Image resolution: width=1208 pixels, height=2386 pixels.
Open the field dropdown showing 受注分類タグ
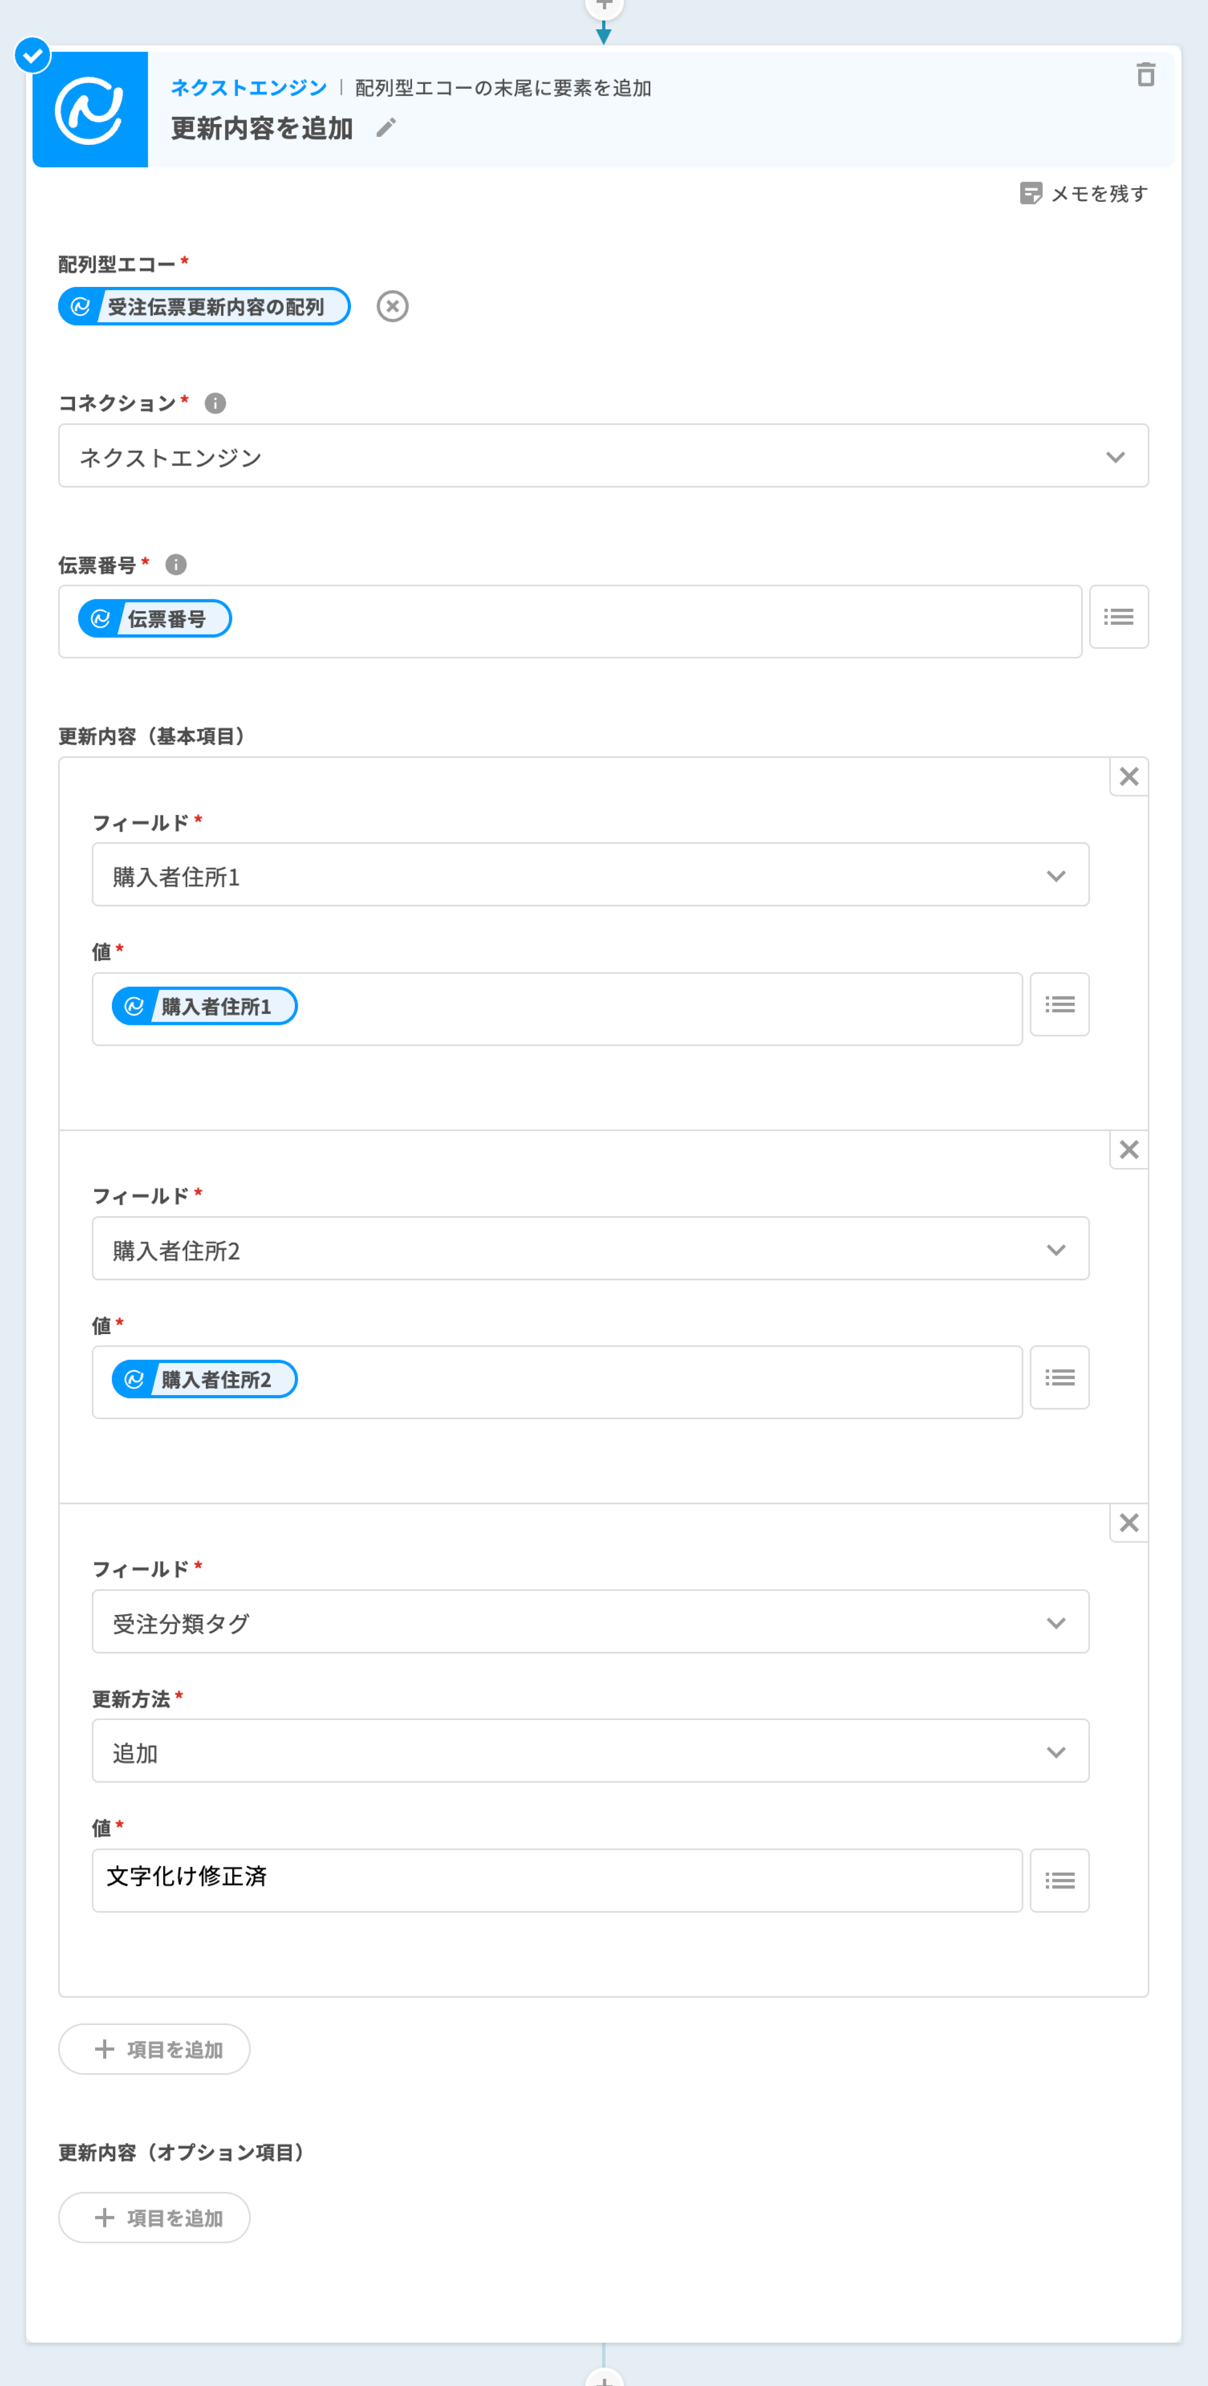tap(590, 1623)
